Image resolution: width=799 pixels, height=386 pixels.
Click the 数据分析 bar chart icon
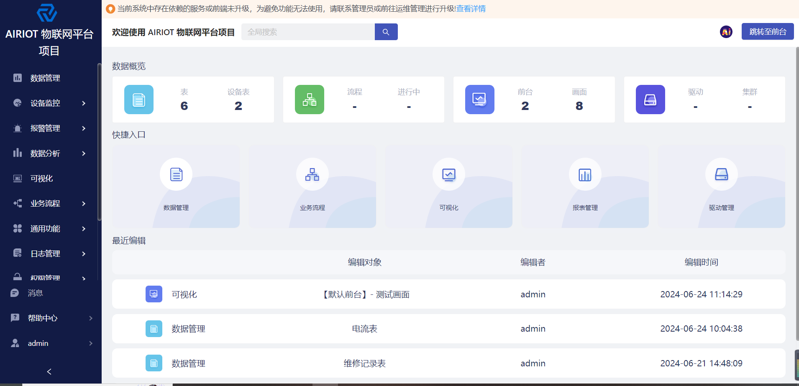[18, 153]
